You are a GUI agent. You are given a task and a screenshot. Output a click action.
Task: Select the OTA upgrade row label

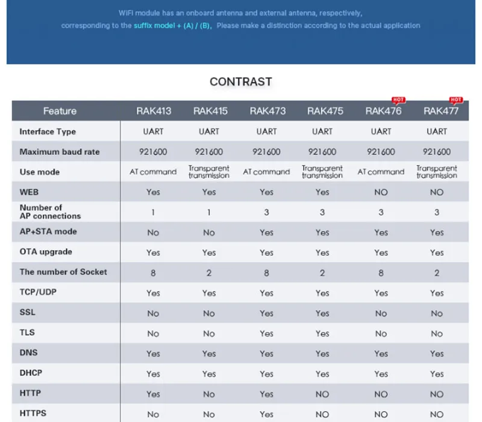pos(46,252)
